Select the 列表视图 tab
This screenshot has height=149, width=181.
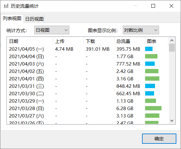point(12,19)
